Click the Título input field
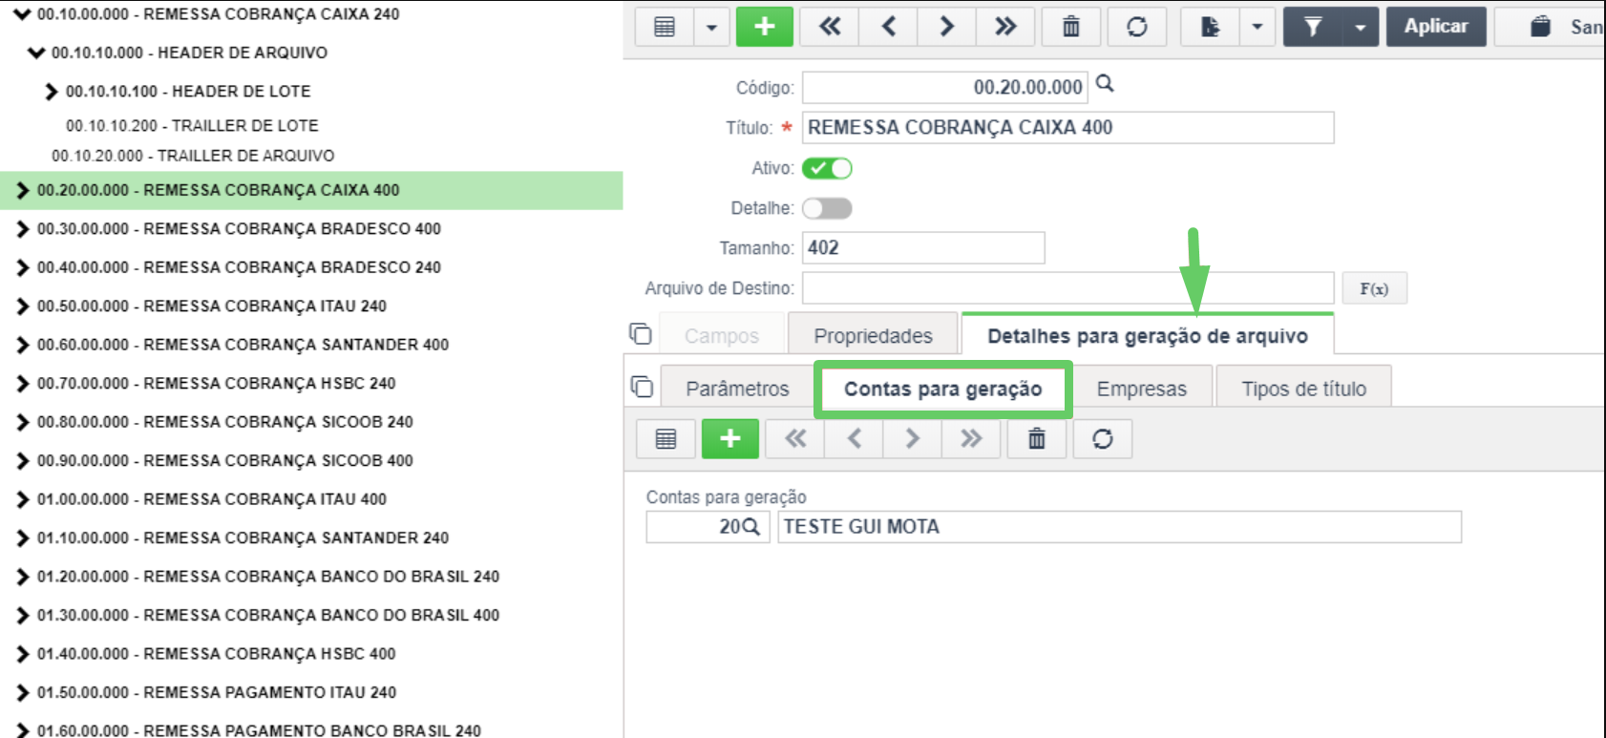1606x738 pixels. [1067, 128]
